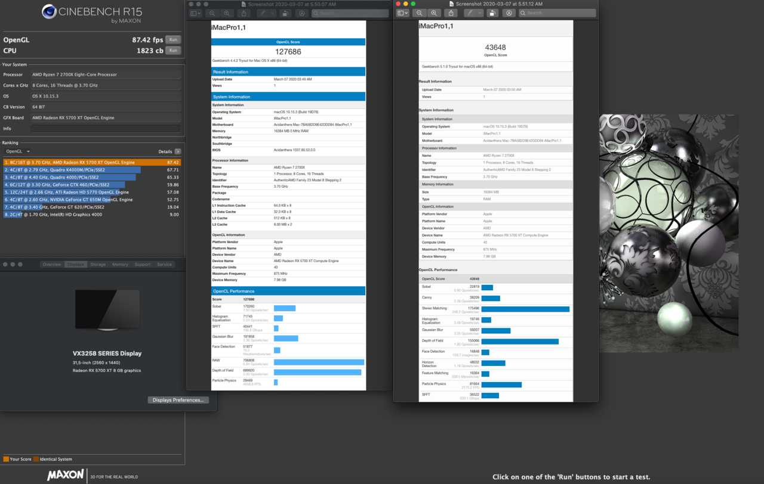Click Stereo Matching bar in Geekbench 5 results

(525, 309)
